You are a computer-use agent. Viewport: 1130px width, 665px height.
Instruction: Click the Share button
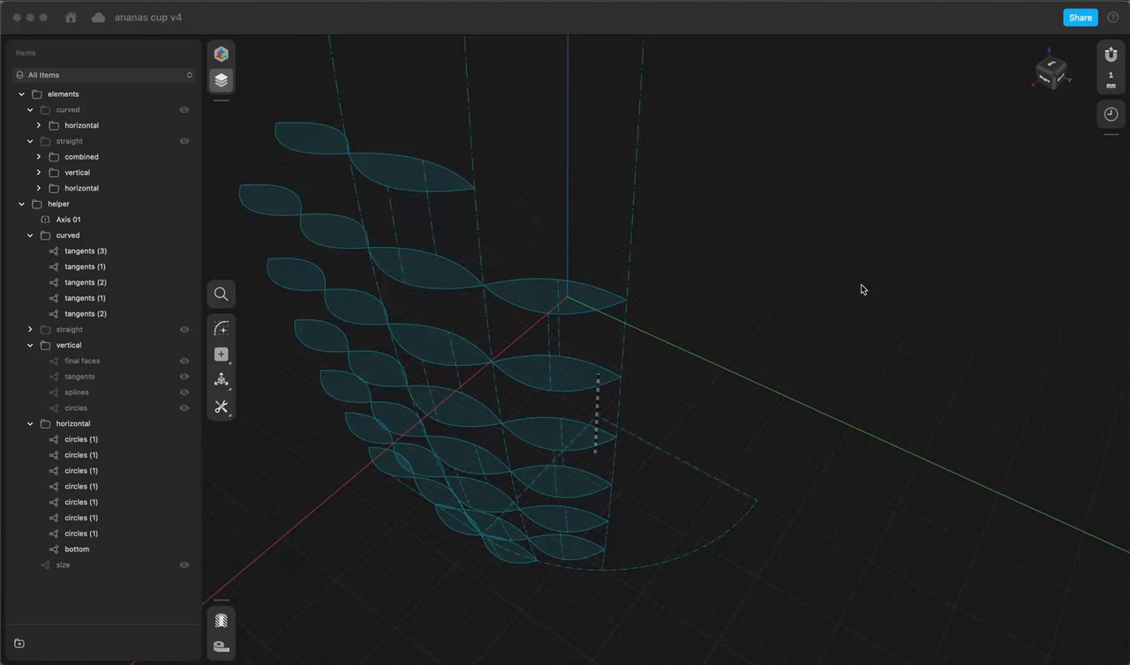[x=1080, y=18]
